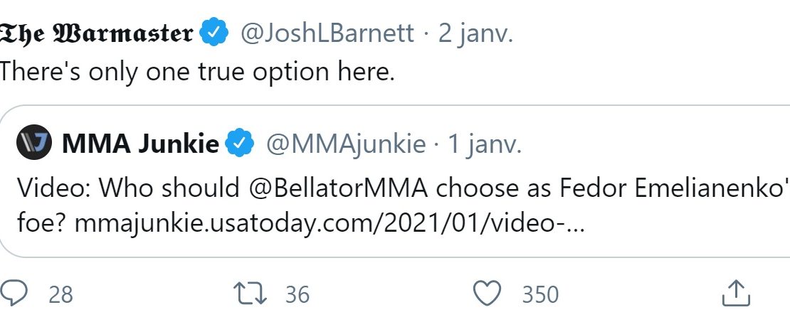
Task: Click the 36 retweets count
Action: point(297,294)
